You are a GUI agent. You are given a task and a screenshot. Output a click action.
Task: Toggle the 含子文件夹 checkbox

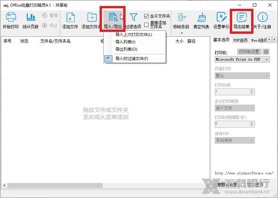[x=146, y=16]
